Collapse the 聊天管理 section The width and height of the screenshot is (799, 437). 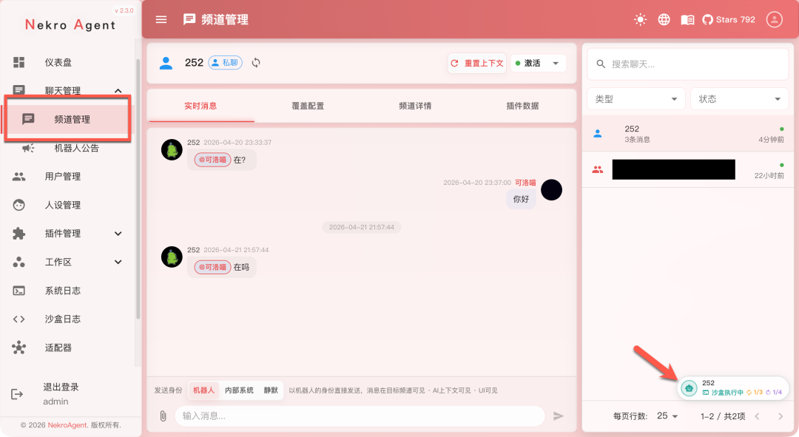pos(118,91)
